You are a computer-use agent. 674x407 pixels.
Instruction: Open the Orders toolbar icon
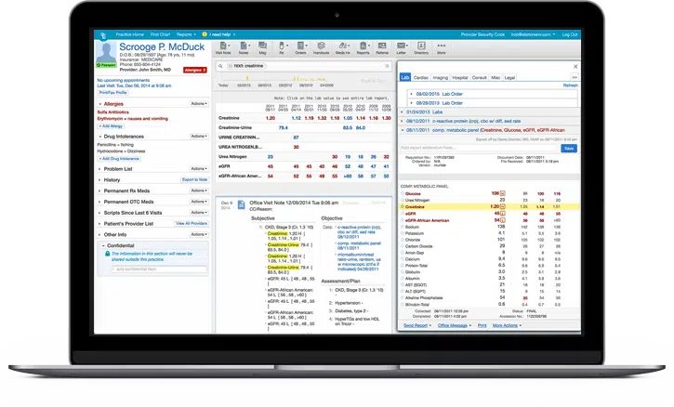point(301,47)
